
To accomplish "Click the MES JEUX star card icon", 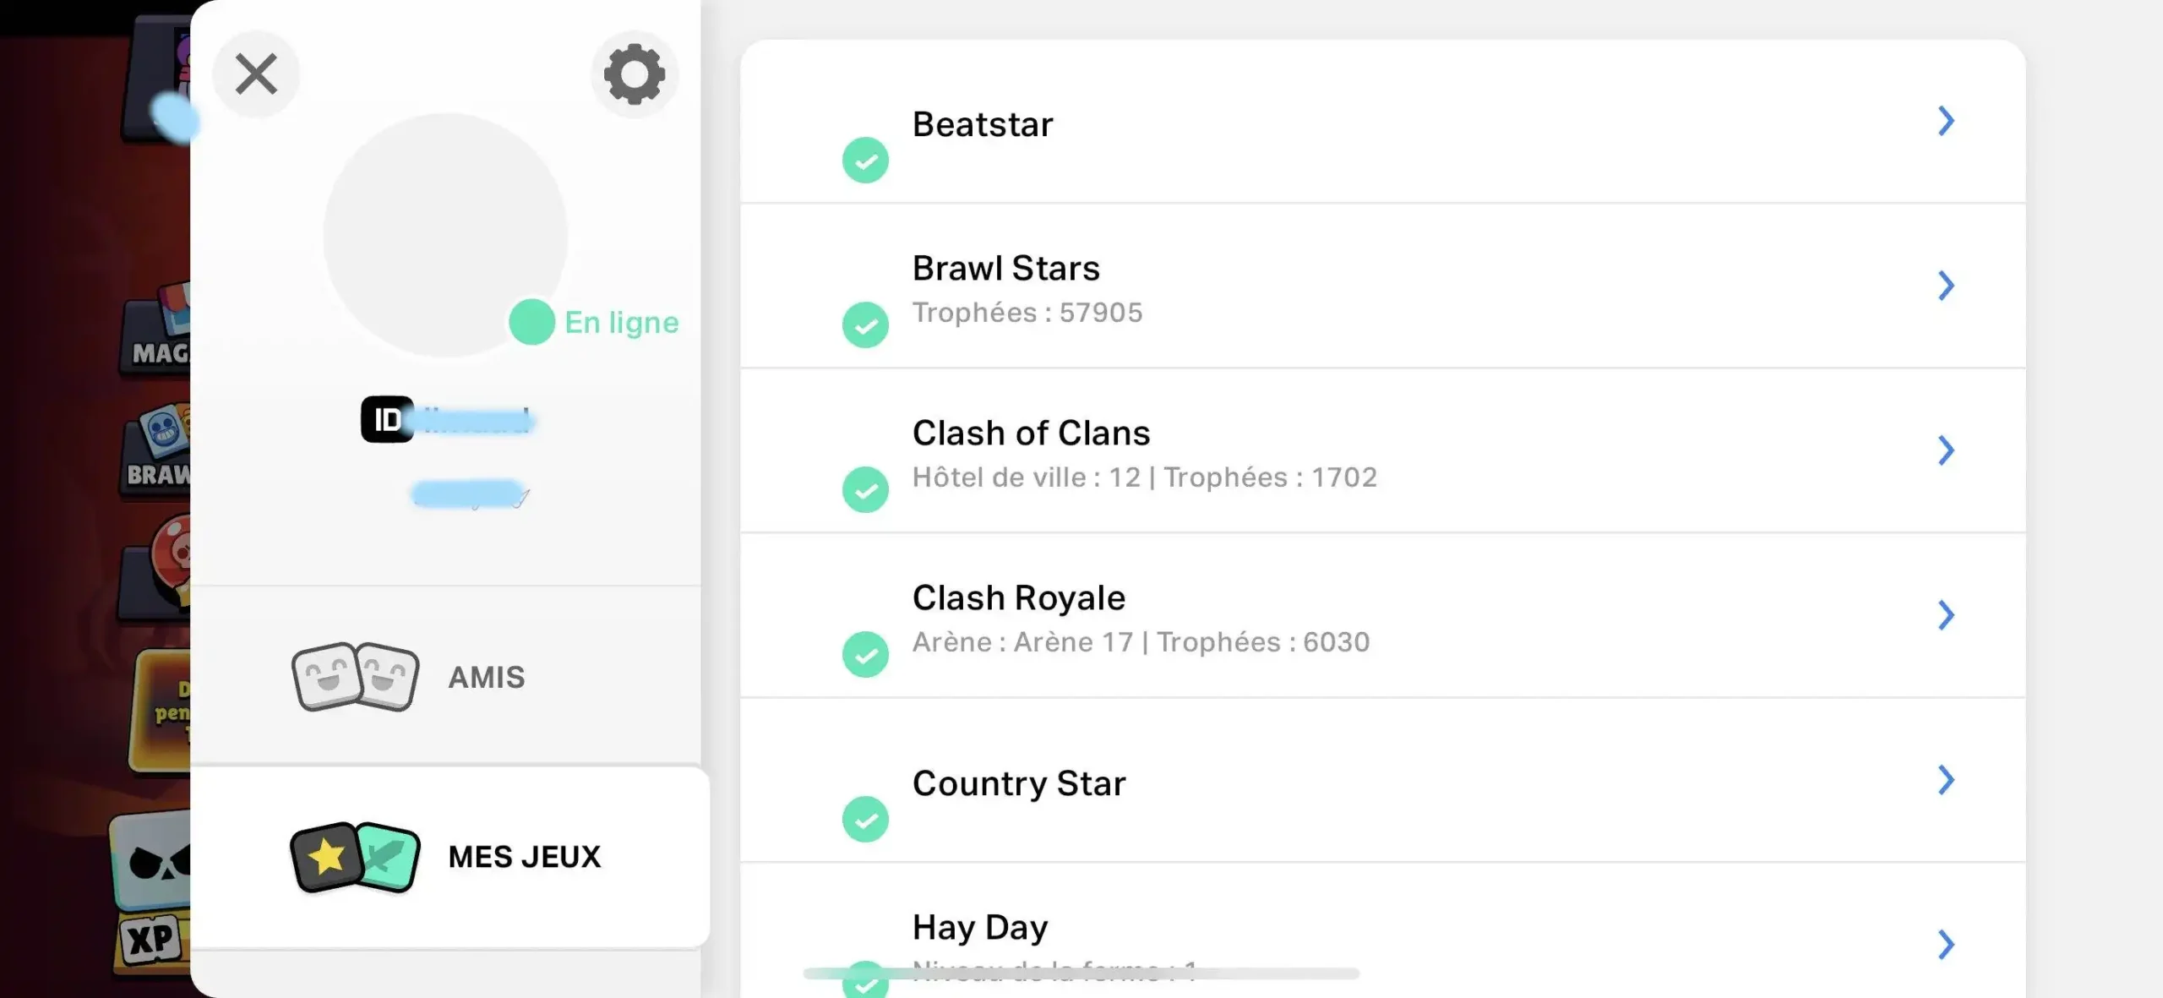I will (x=355, y=857).
